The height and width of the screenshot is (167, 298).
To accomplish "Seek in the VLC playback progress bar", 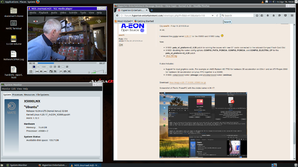I will tap(67, 63).
